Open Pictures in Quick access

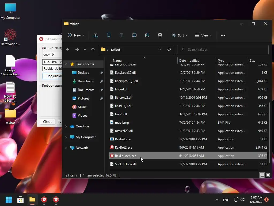(x=83, y=98)
